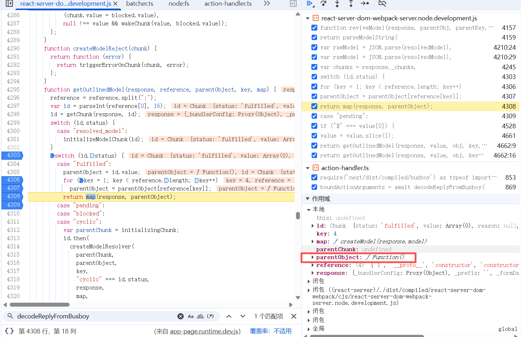Click the Step out of function icon
The width and height of the screenshot is (521, 337).
click(351, 4)
